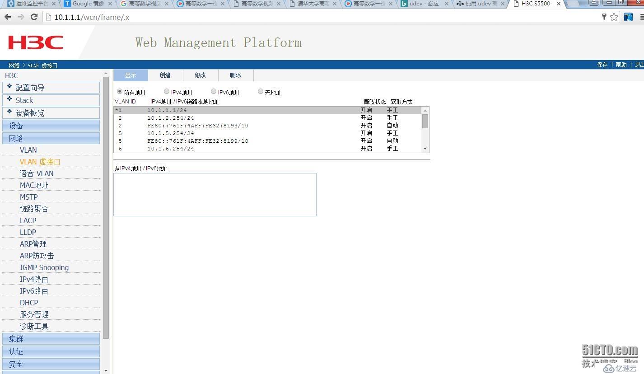Close the Google 镜像 tab

(x=111, y=4)
